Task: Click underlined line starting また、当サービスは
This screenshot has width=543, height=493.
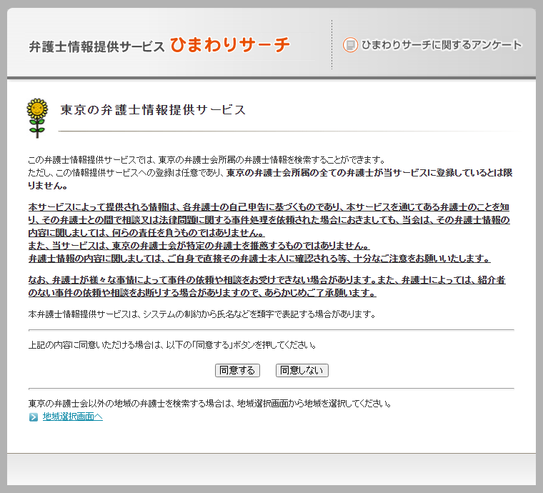Action: (x=199, y=246)
